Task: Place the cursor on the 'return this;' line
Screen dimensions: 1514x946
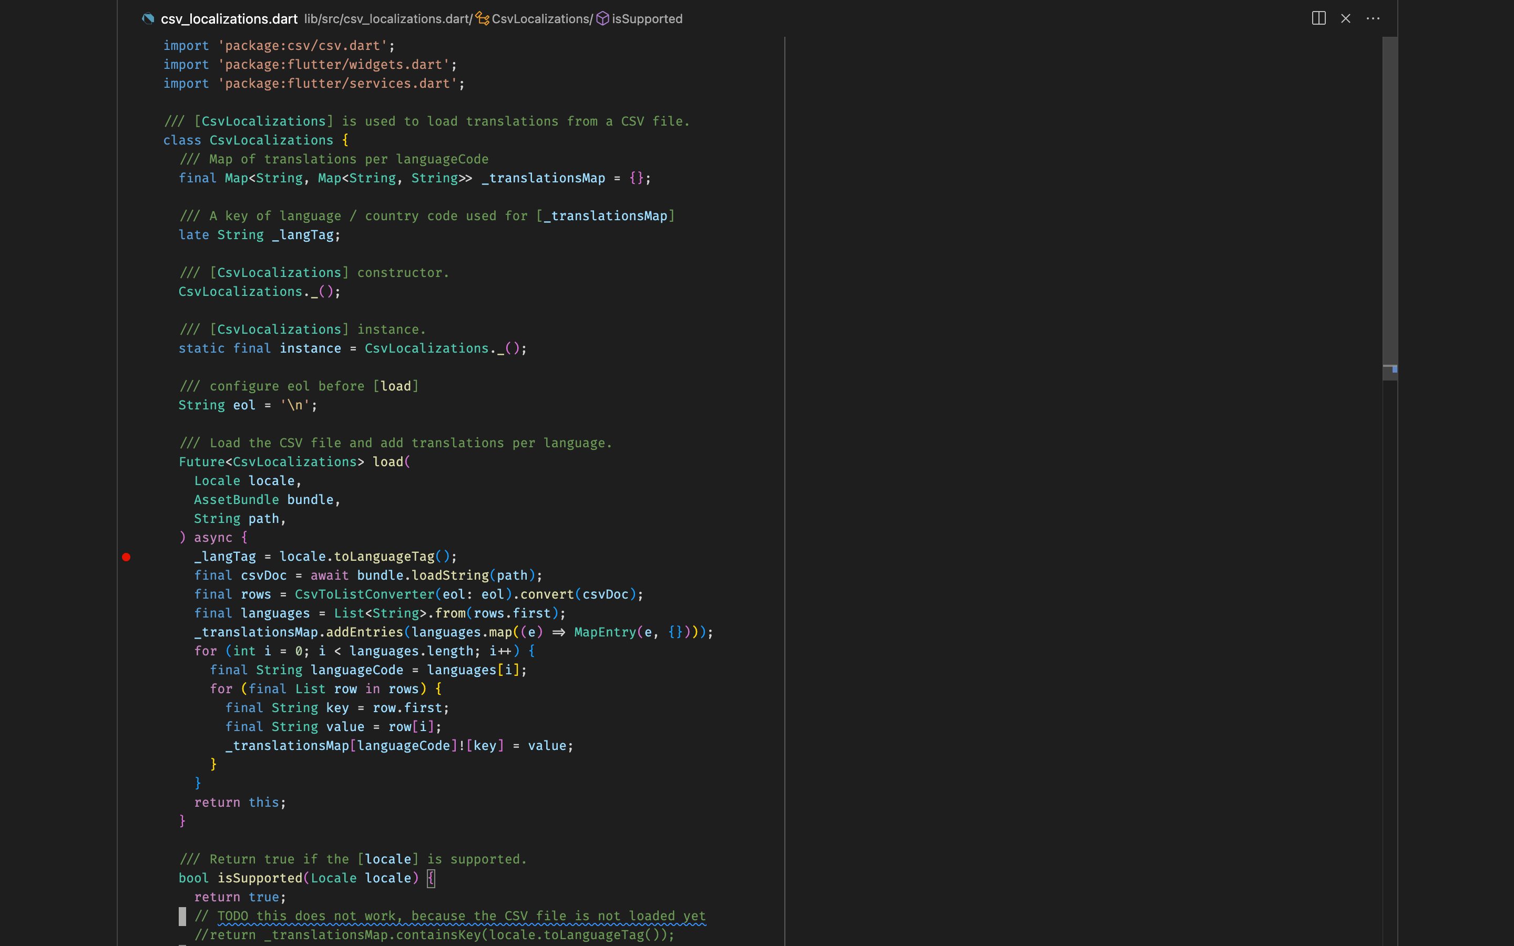Action: (240, 802)
